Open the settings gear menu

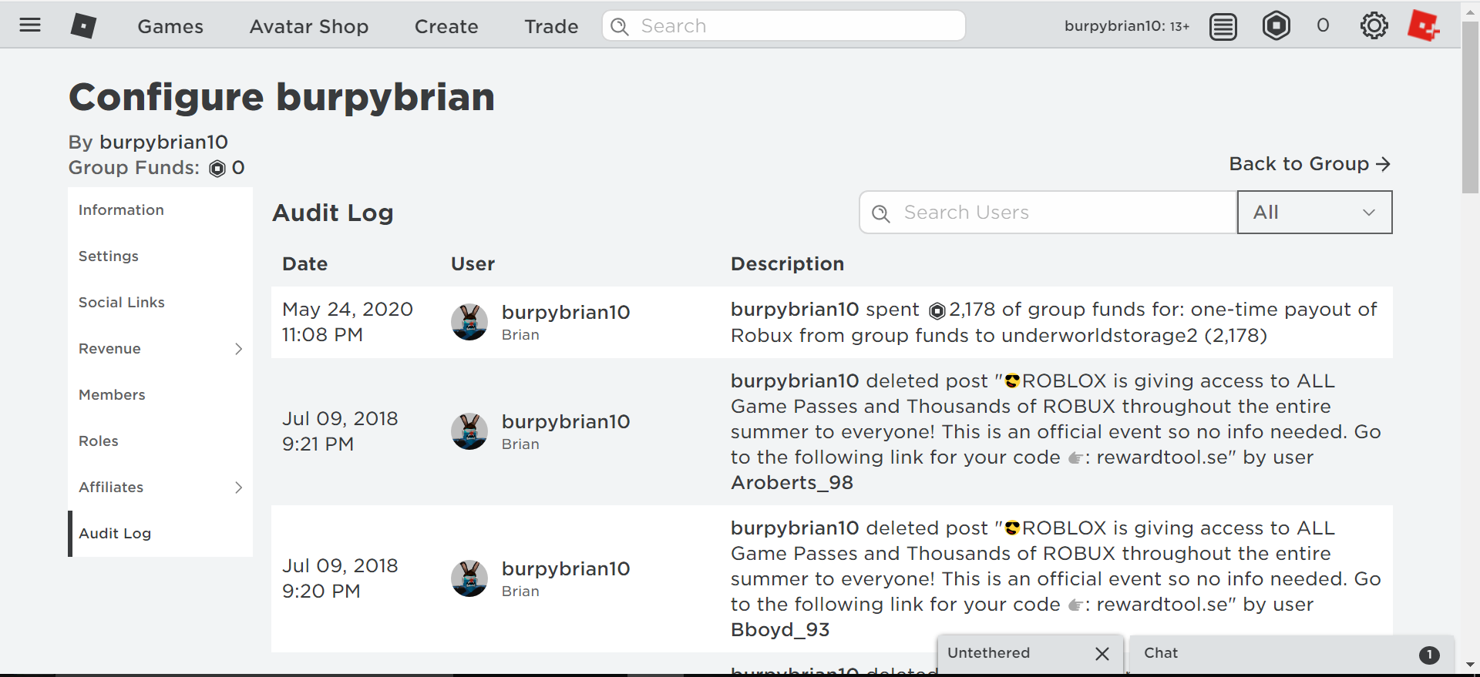point(1374,26)
